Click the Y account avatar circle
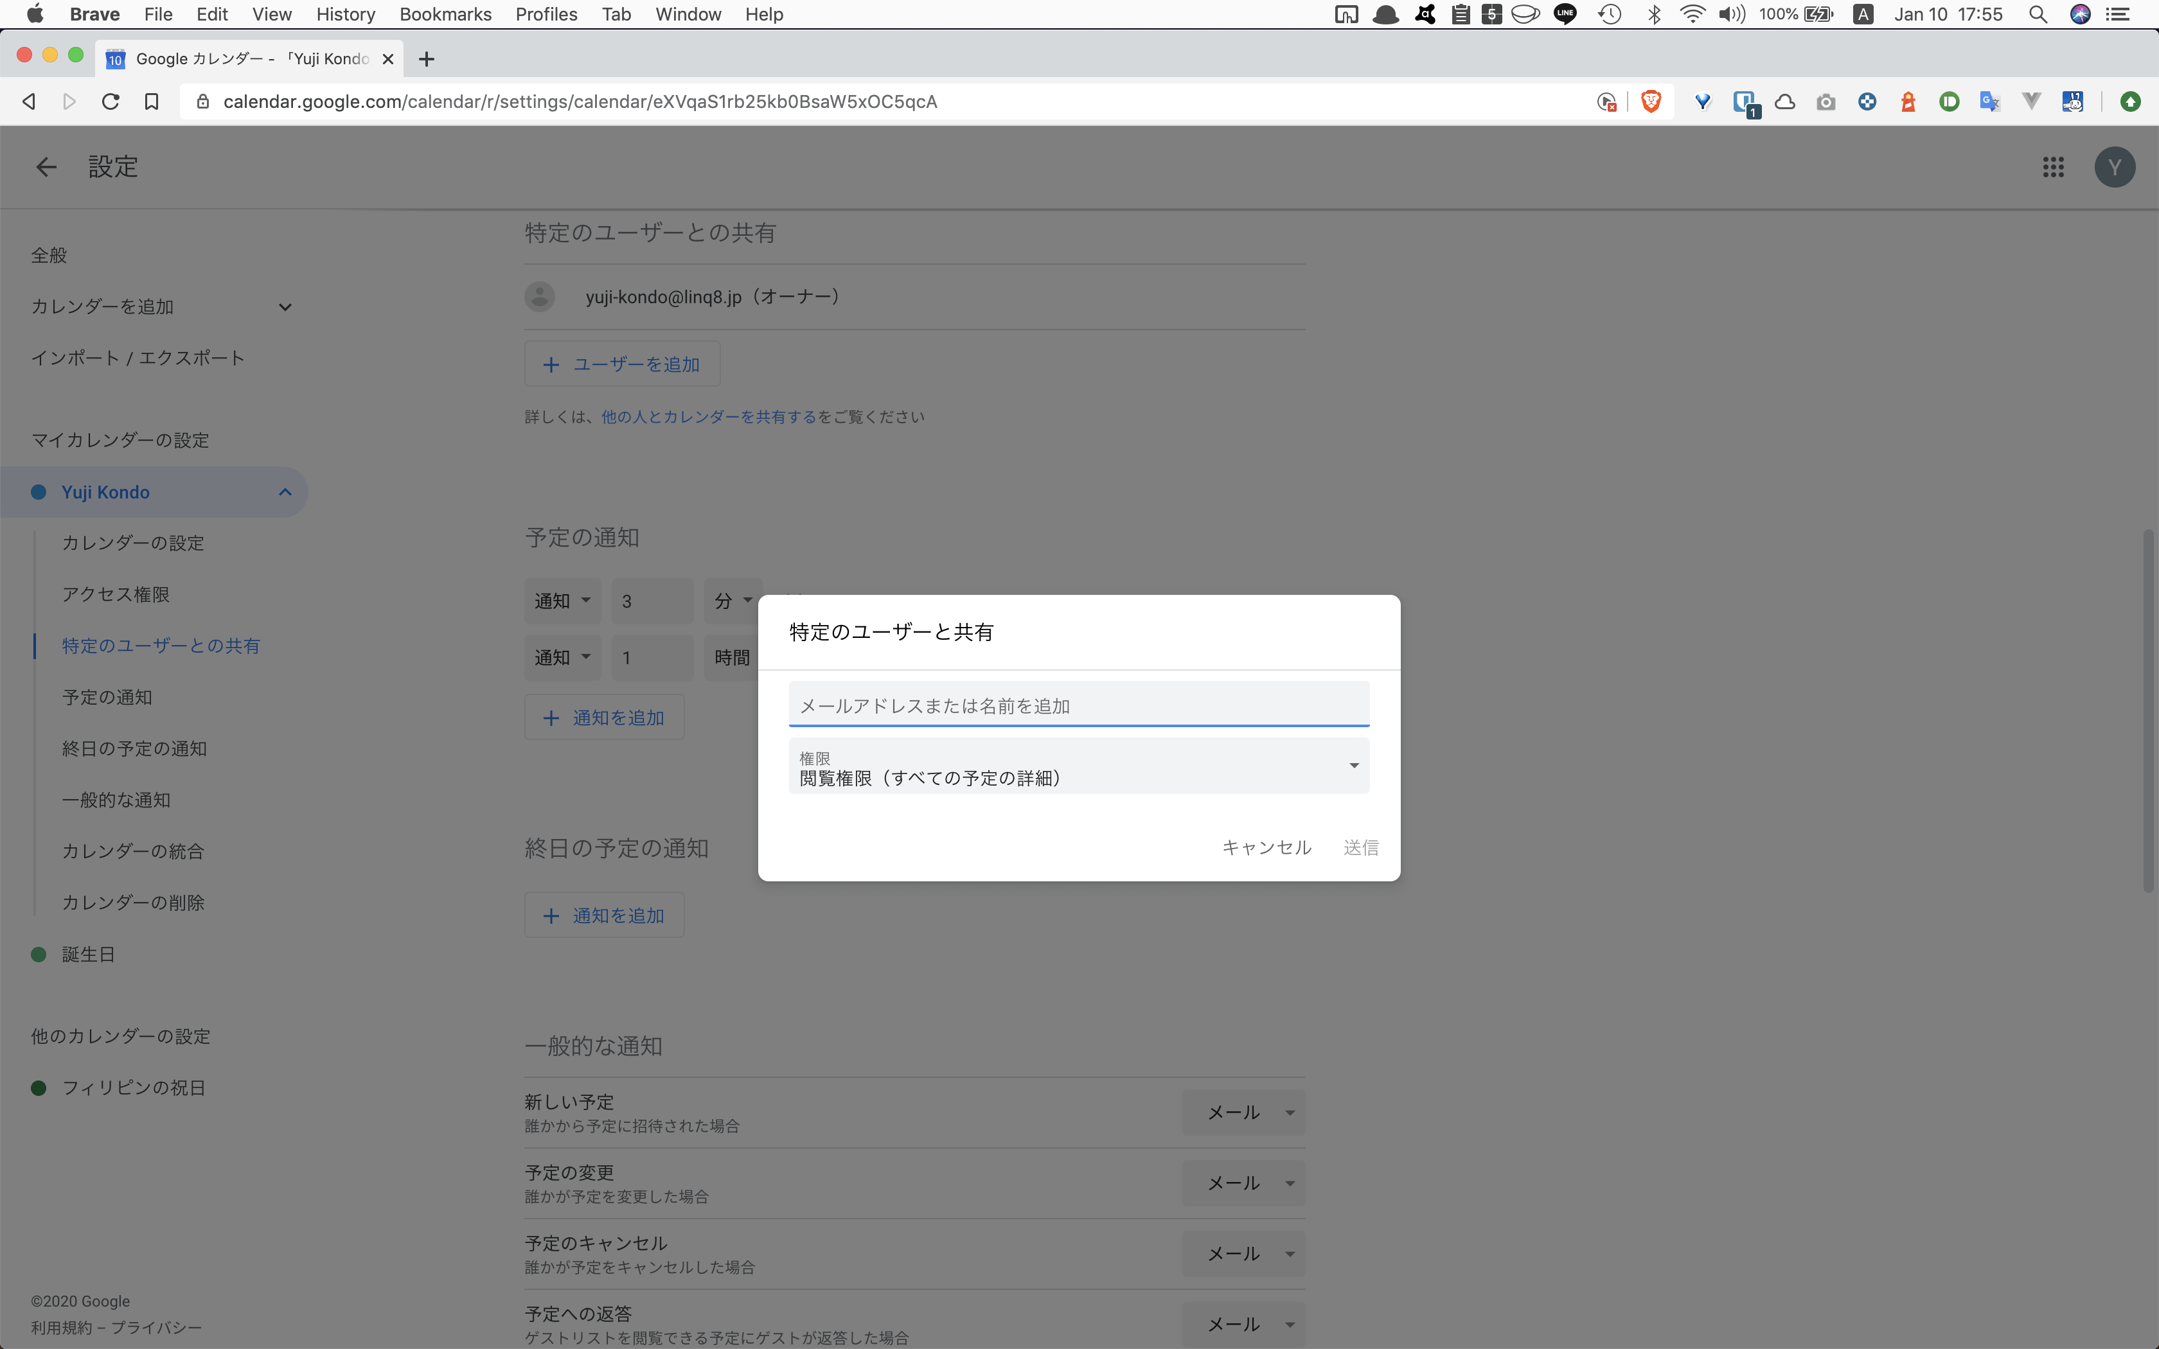Screen dimensions: 2159x1349 pos(2115,167)
